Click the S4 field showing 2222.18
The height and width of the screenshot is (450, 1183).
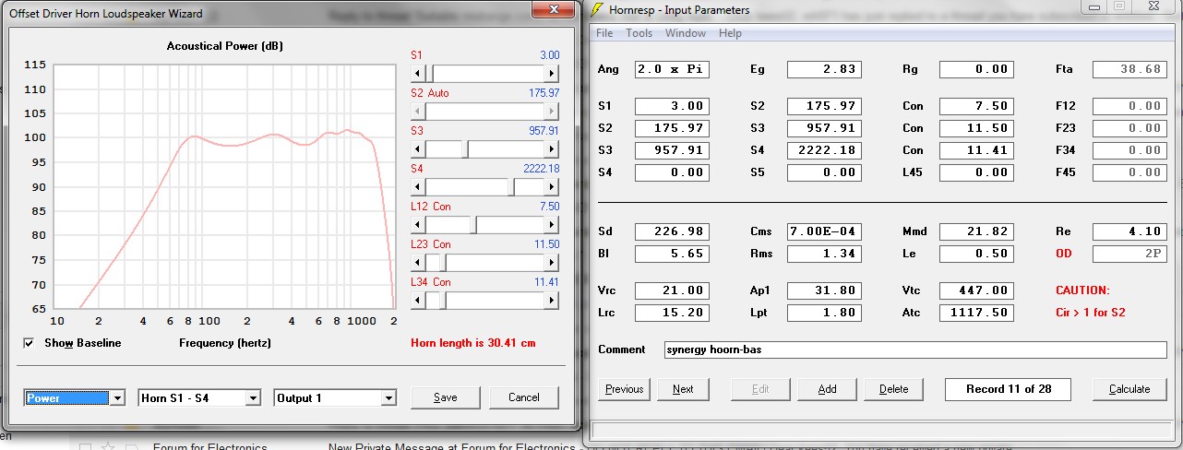point(824,150)
